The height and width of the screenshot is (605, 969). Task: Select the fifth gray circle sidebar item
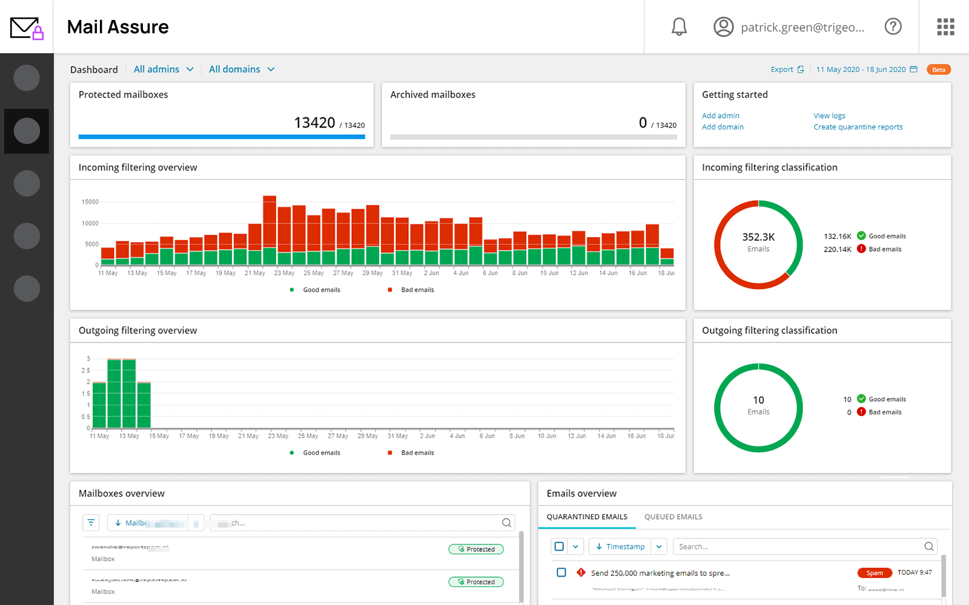coord(27,289)
